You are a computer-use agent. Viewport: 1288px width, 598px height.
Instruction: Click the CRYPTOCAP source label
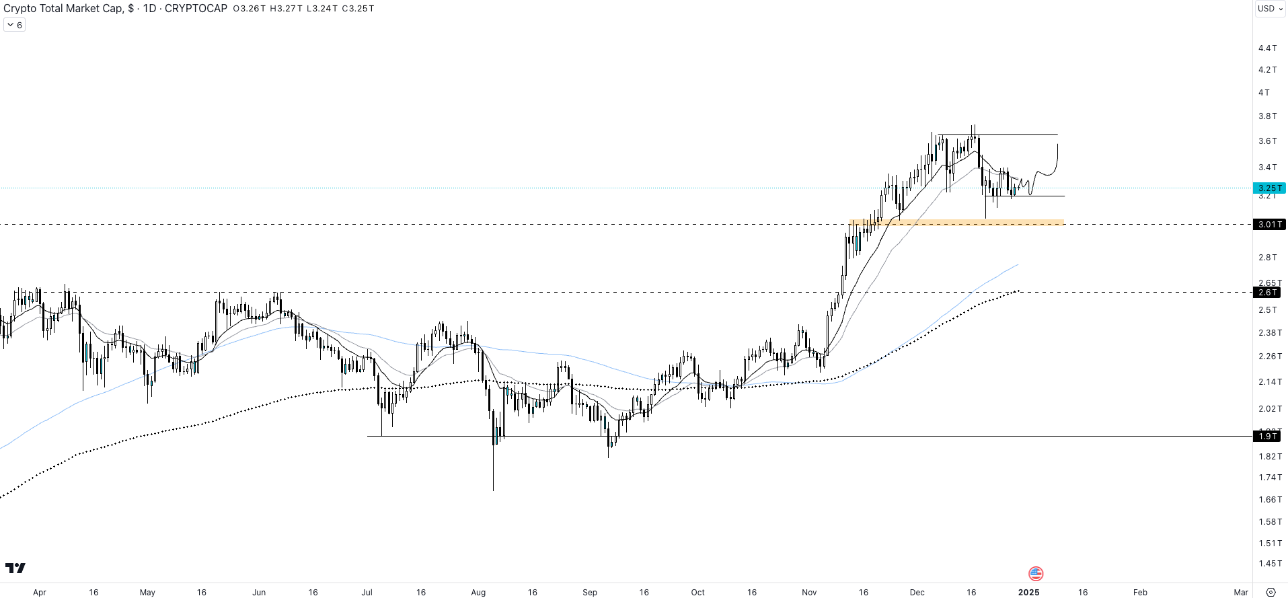click(x=196, y=9)
